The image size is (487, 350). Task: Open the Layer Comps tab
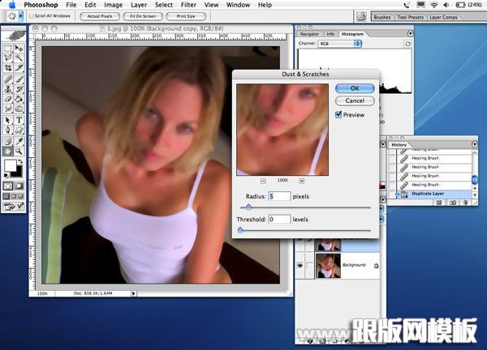pos(443,17)
